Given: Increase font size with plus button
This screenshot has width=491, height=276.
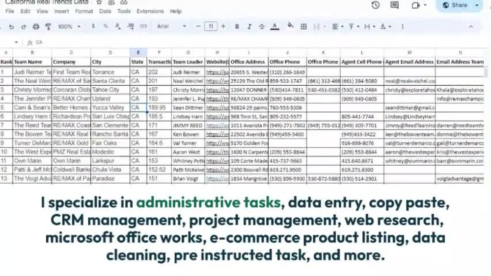Looking at the screenshot, I should [x=223, y=26].
